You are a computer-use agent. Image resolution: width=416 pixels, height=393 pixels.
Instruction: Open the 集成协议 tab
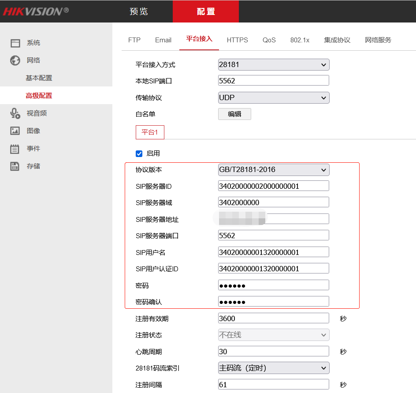click(337, 40)
